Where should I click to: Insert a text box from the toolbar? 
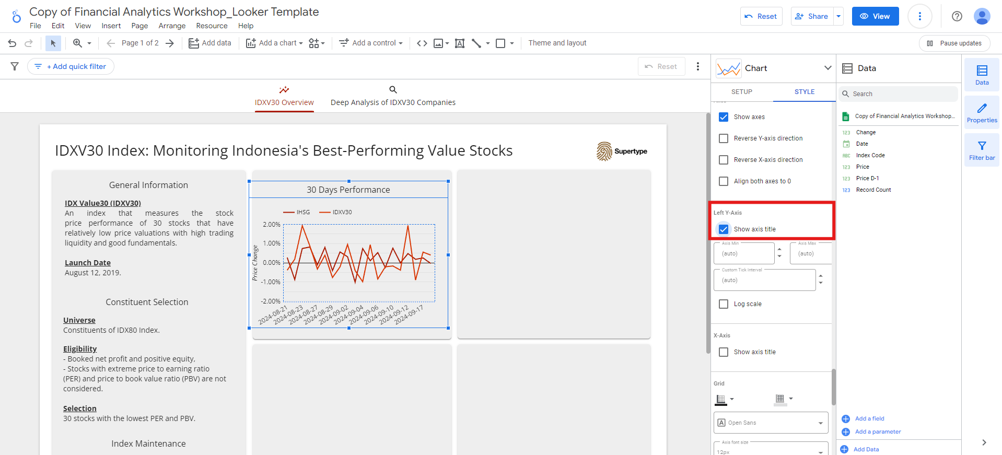point(460,43)
